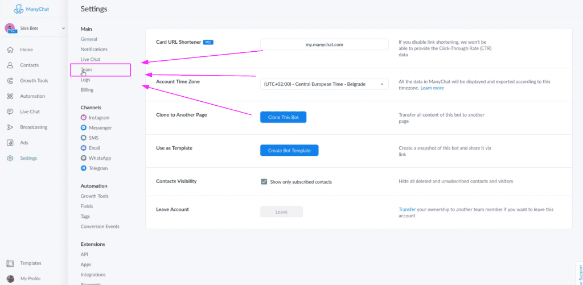The width and height of the screenshot is (583, 285).
Task: Open Logs settings
Action: pyautogui.click(x=85, y=80)
